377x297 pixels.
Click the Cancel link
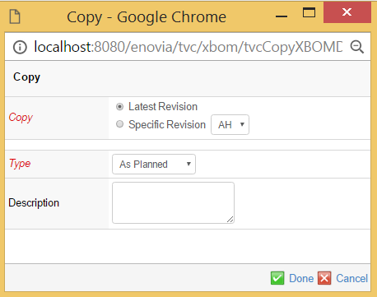351,278
